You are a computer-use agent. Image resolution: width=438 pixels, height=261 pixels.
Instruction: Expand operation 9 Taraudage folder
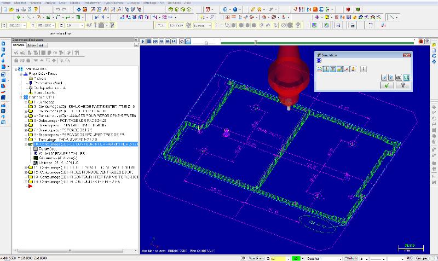(x=26, y=140)
